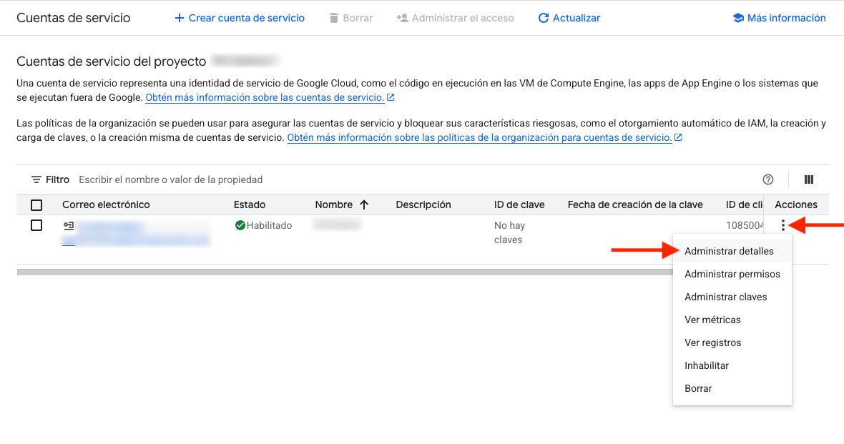Select Administrar detalles from menu
This screenshot has width=844, height=444.
[x=729, y=251]
